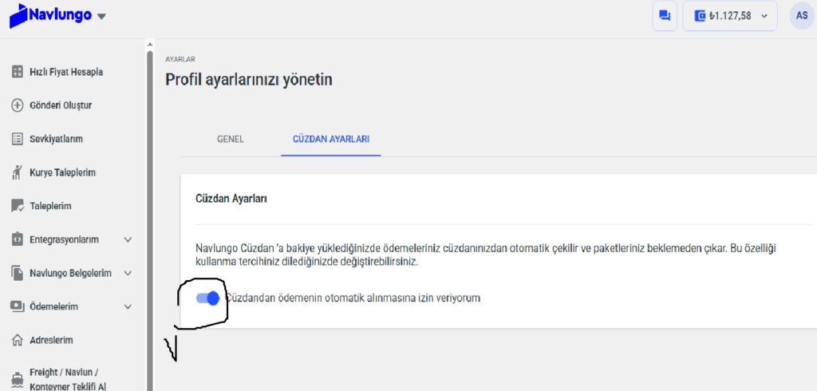Click the Taleplerim chat-check icon

click(x=18, y=206)
